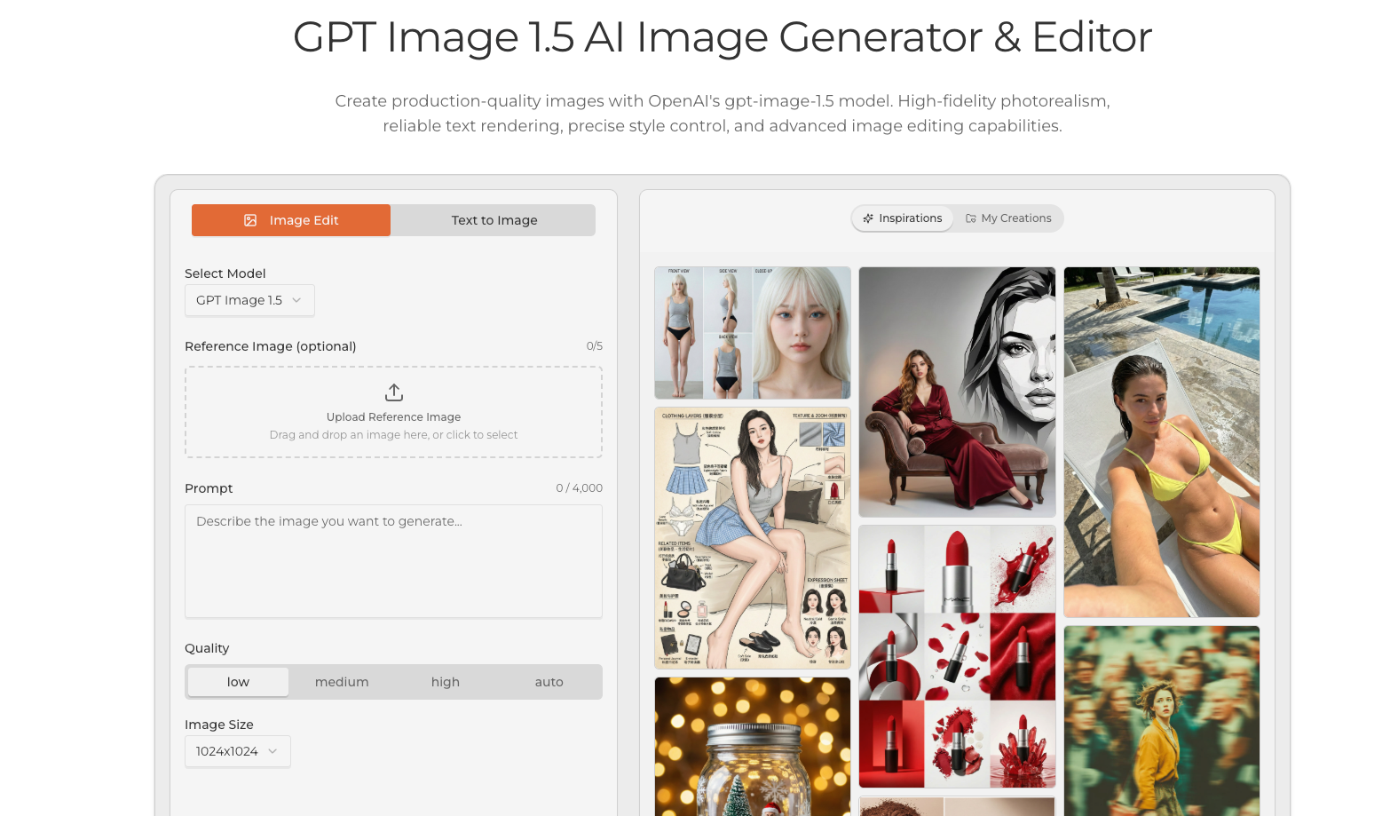1398x816 pixels.
Task: Click the sparkle icon beside Inspirations
Action: (x=868, y=218)
